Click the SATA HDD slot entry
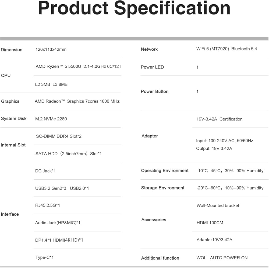269x268 pixels. click(x=68, y=154)
